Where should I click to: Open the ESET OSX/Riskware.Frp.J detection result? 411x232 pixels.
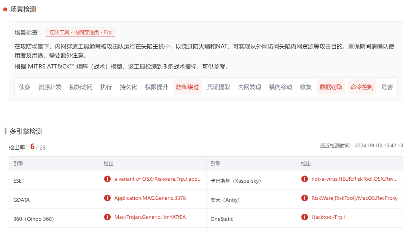coord(158,179)
